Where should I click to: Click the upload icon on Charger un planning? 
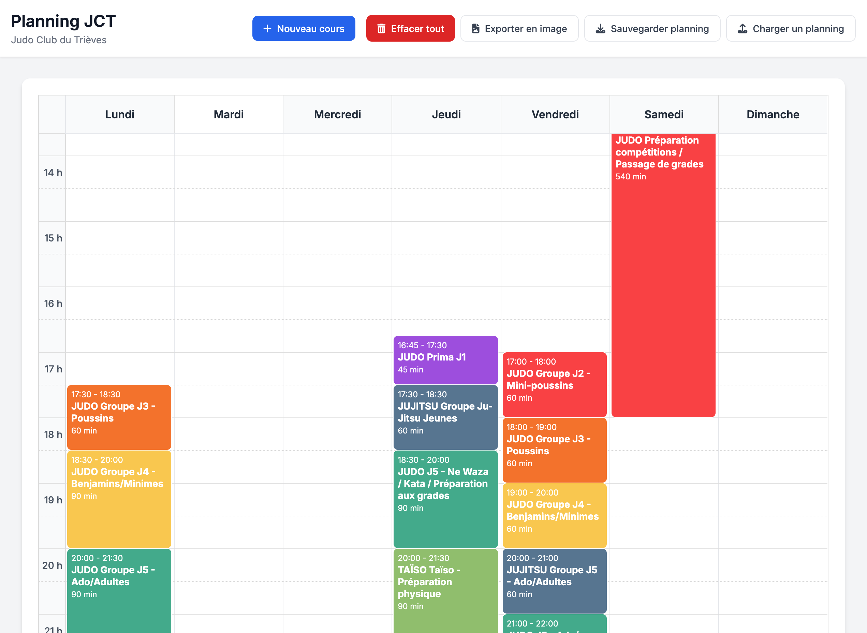[x=743, y=28]
